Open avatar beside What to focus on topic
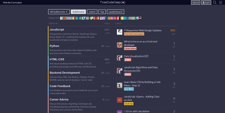This screenshot has width=225, height=113. click(x=119, y=45)
